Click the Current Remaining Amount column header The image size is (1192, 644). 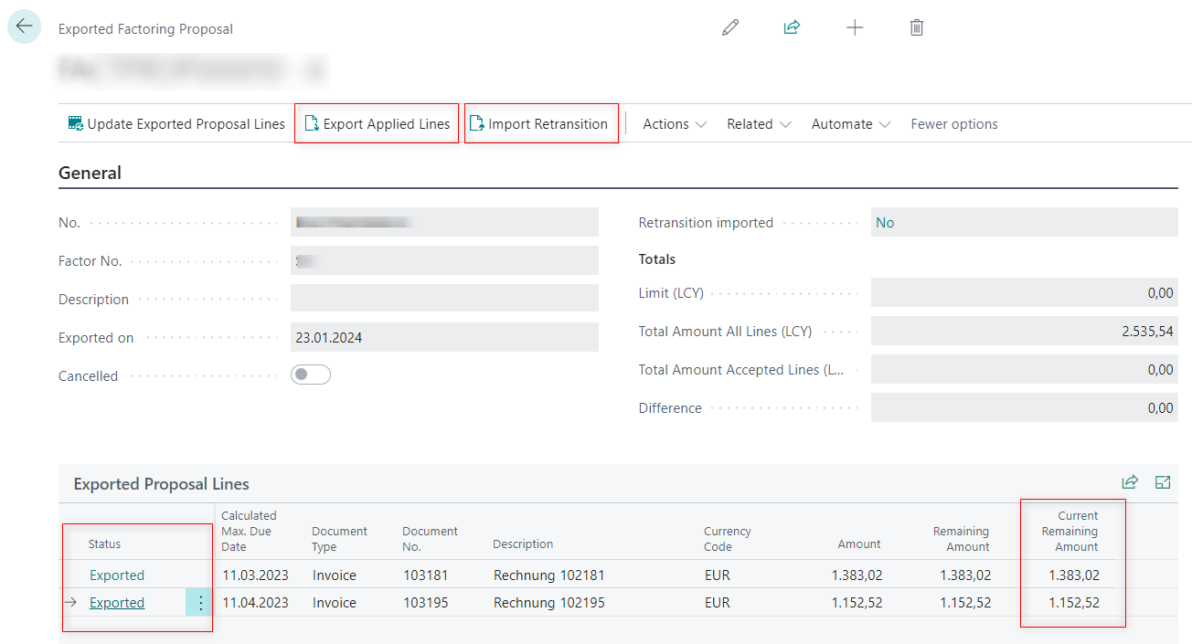1070,531
